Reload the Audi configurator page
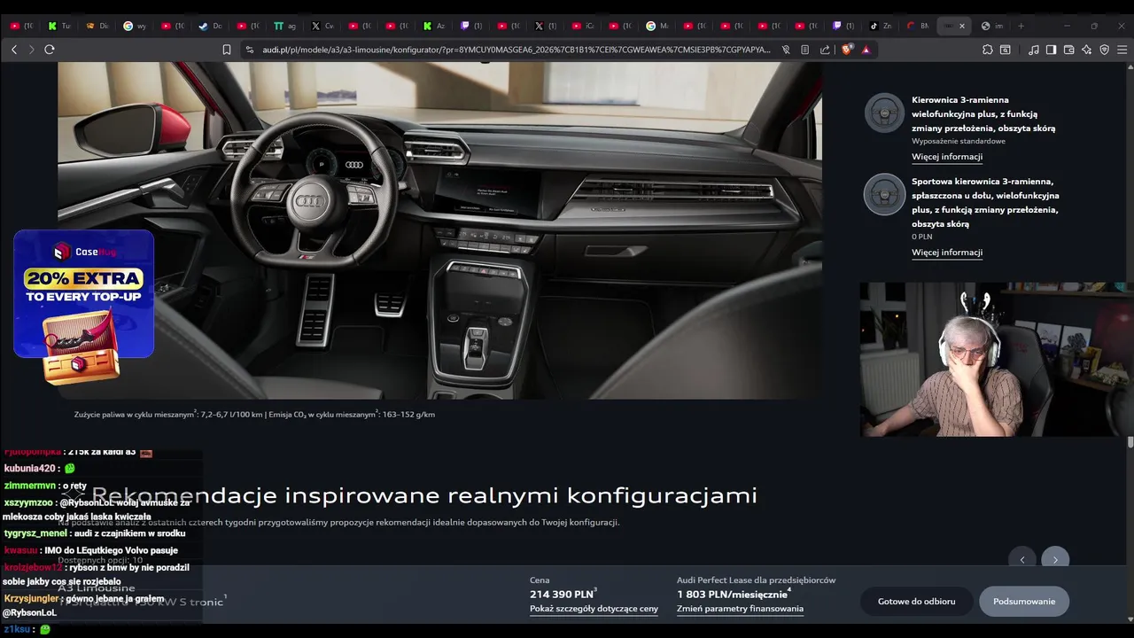Image resolution: width=1134 pixels, height=638 pixels. [50, 50]
